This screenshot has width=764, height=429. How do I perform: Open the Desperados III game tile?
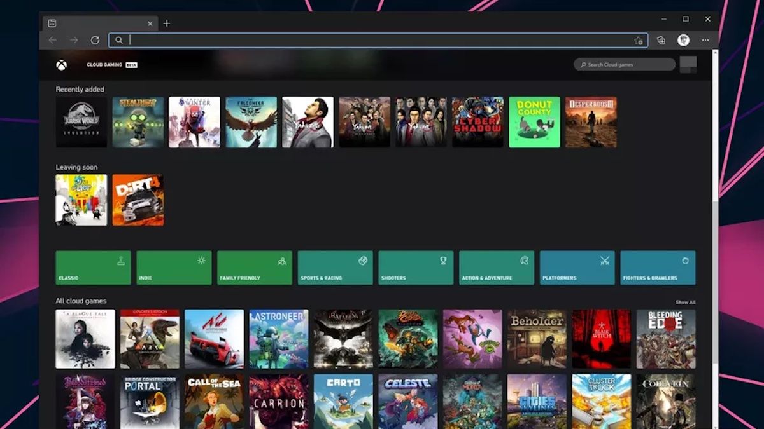(x=591, y=122)
